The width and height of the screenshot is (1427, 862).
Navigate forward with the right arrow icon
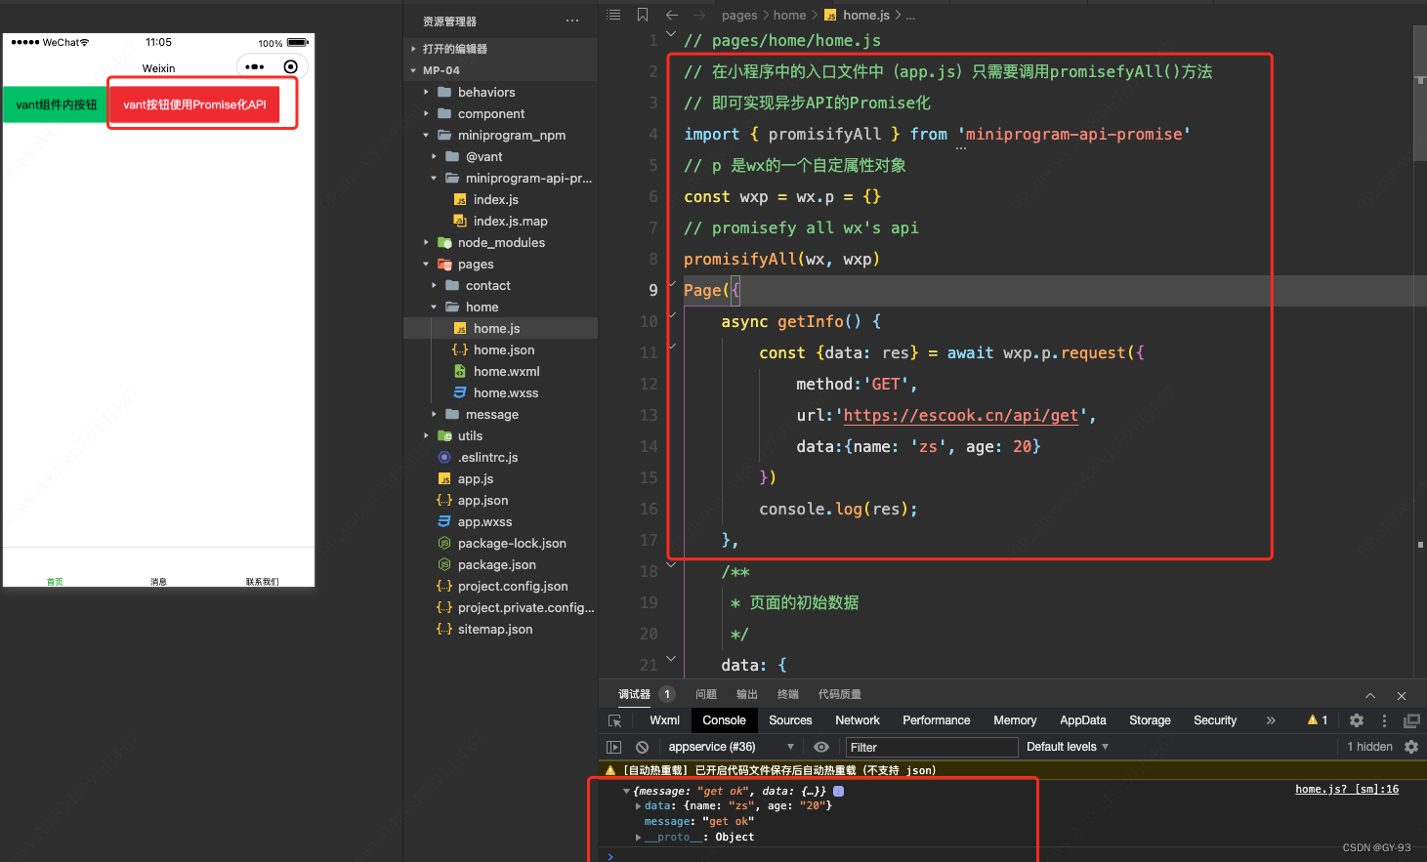[x=699, y=15]
